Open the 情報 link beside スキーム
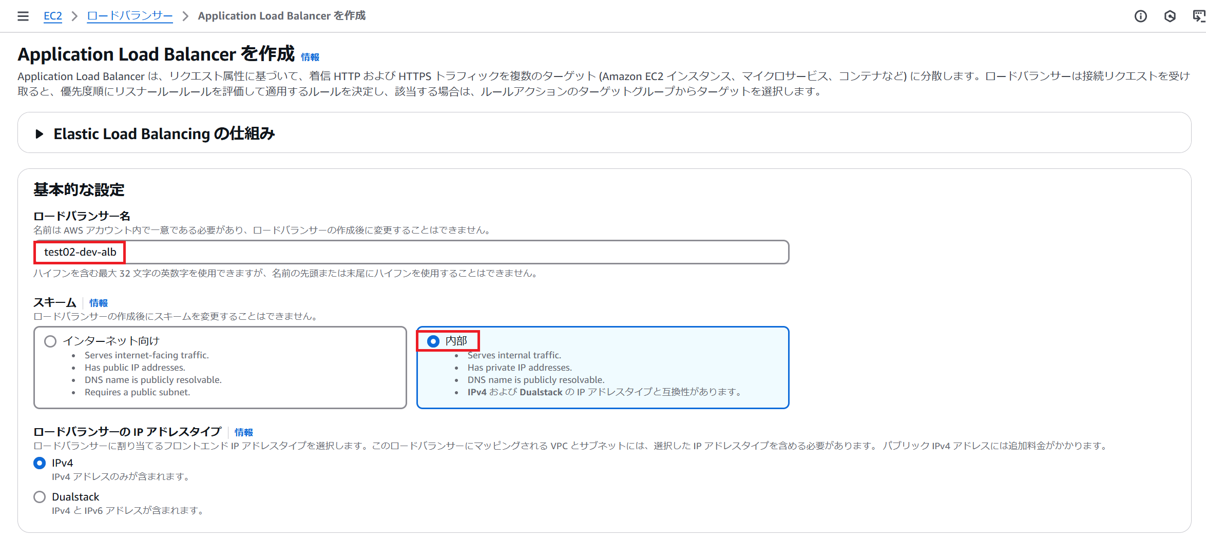Image resolution: width=1206 pixels, height=538 pixels. [x=99, y=303]
